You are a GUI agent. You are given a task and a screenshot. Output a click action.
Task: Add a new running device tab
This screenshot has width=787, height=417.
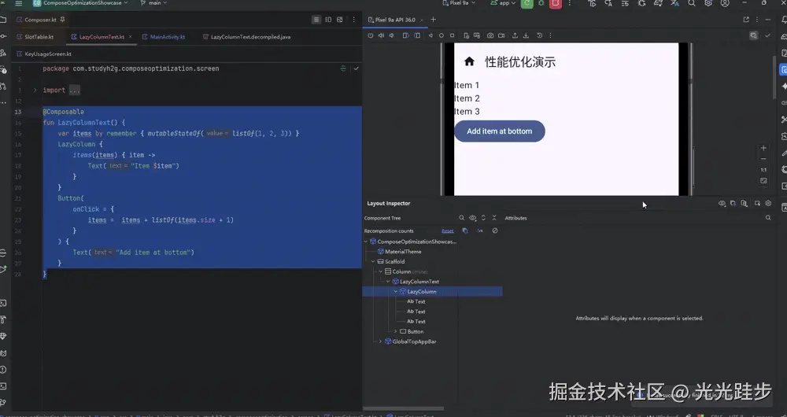coord(433,20)
